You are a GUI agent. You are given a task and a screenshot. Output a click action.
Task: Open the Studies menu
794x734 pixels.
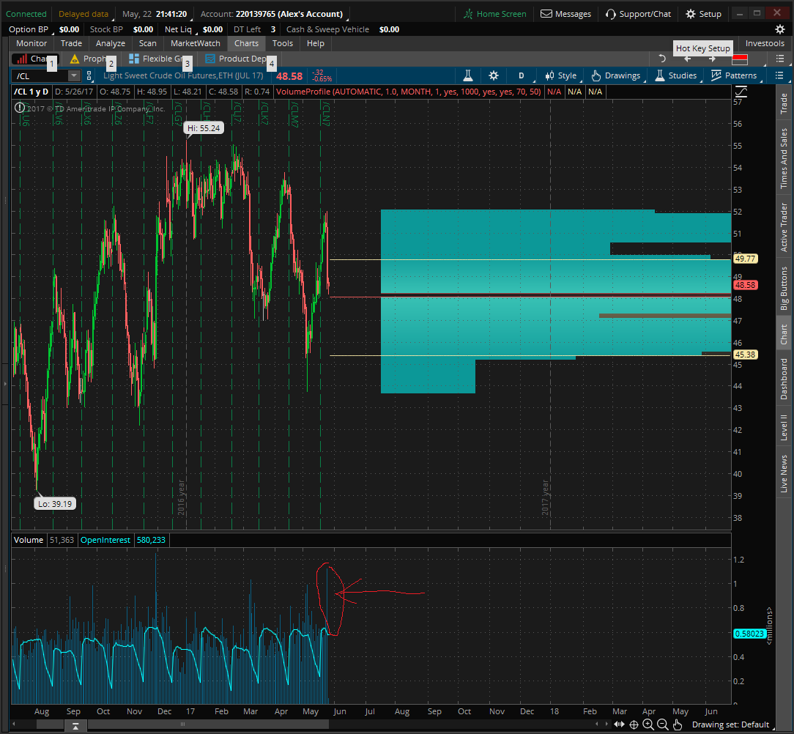pos(676,75)
